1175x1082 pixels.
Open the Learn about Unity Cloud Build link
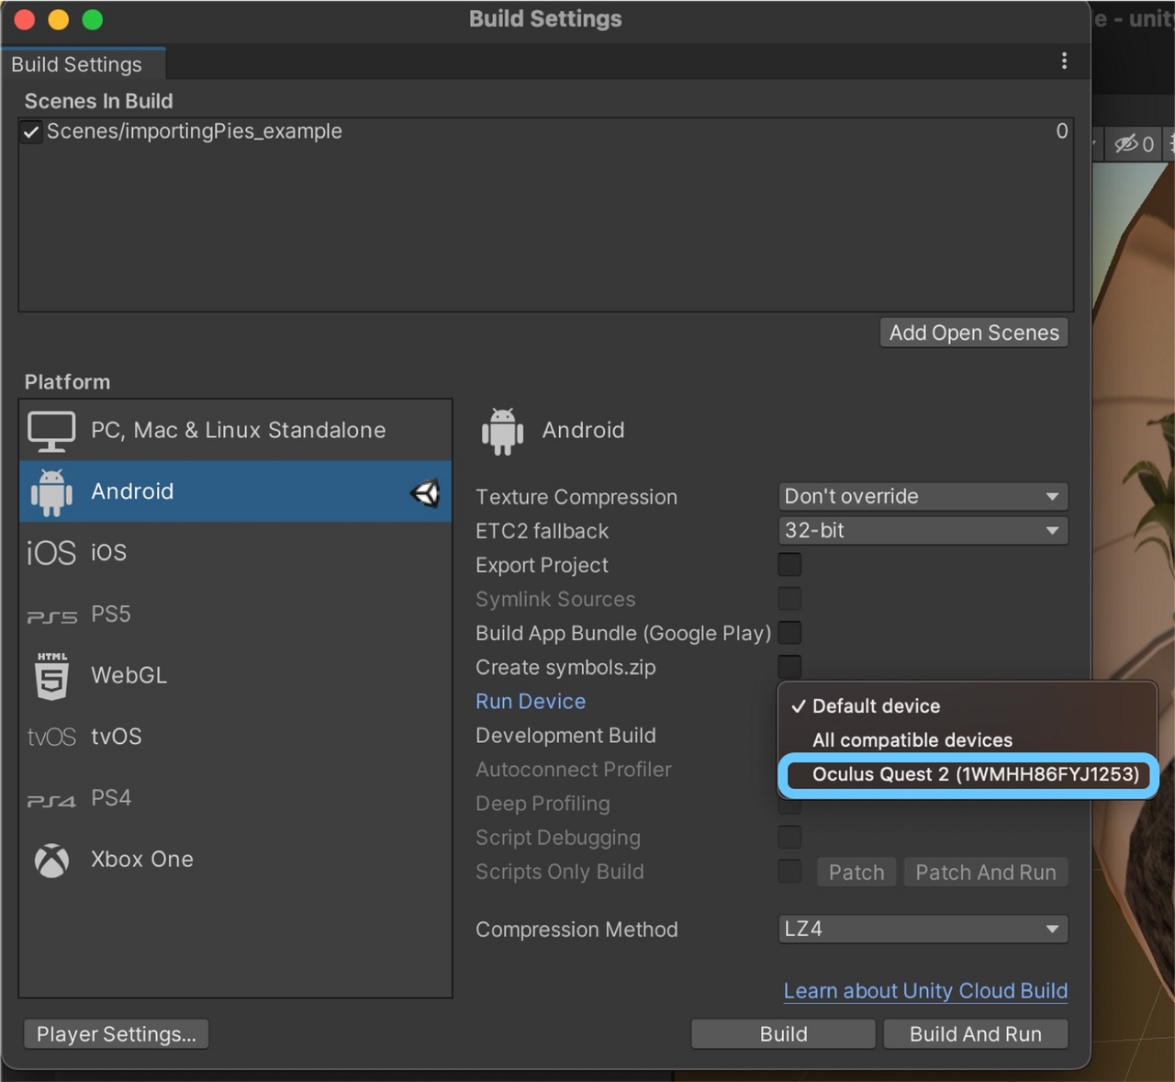click(925, 991)
